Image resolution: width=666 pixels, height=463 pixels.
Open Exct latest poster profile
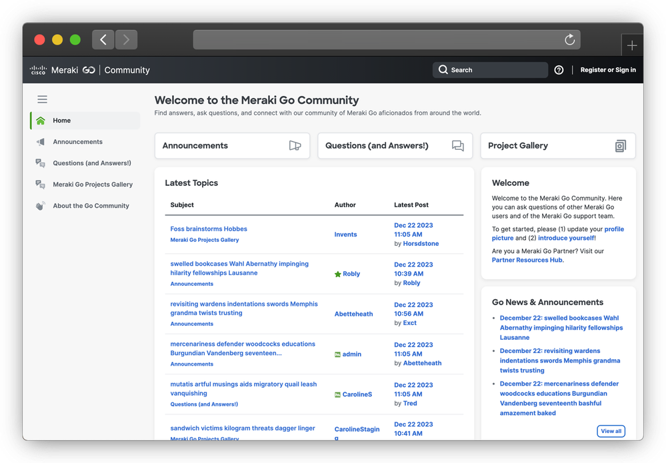click(409, 323)
